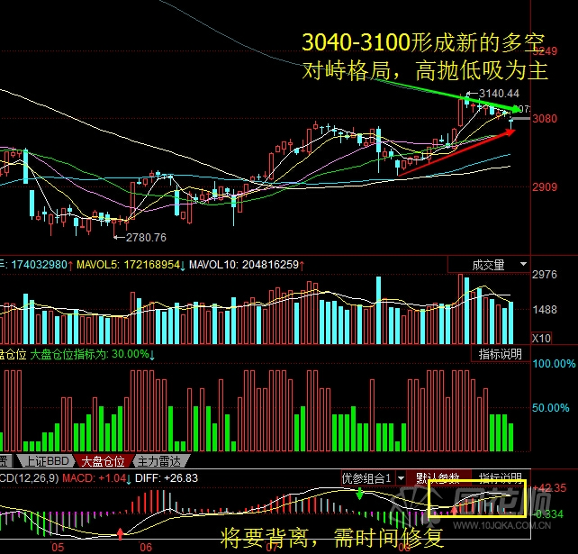Click the 06 date marker on timeline
This screenshot has height=554, width=578.
(x=144, y=546)
